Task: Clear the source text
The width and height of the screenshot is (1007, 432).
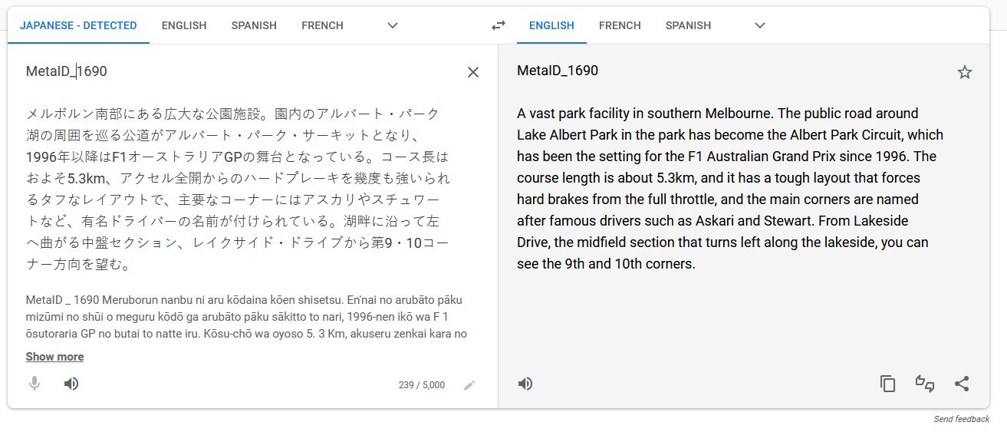Action: click(473, 72)
